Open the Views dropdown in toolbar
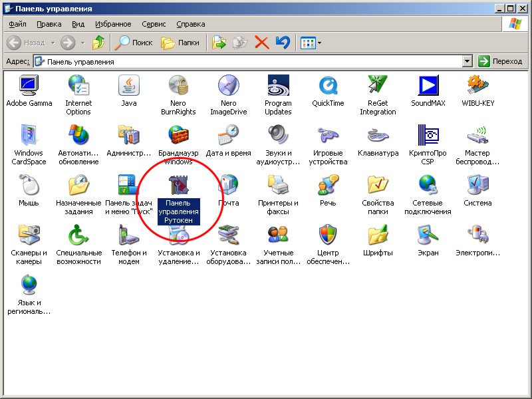 point(311,43)
